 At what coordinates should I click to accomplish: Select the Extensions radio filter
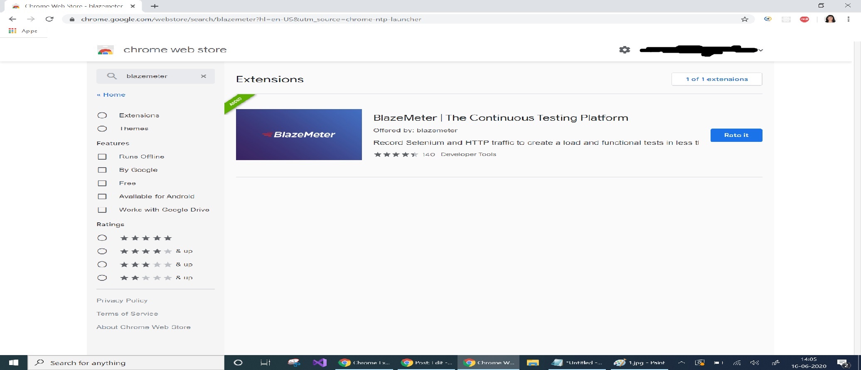102,115
